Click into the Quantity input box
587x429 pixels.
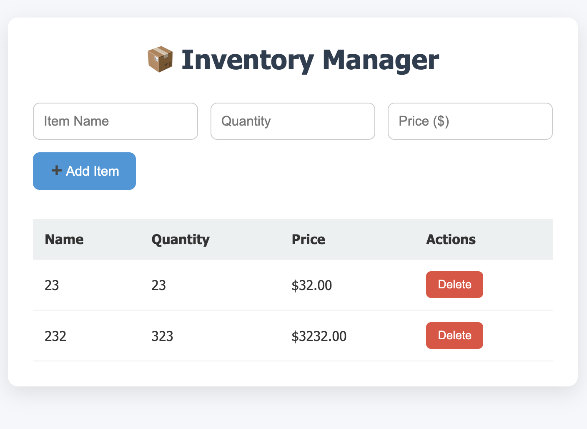point(293,121)
